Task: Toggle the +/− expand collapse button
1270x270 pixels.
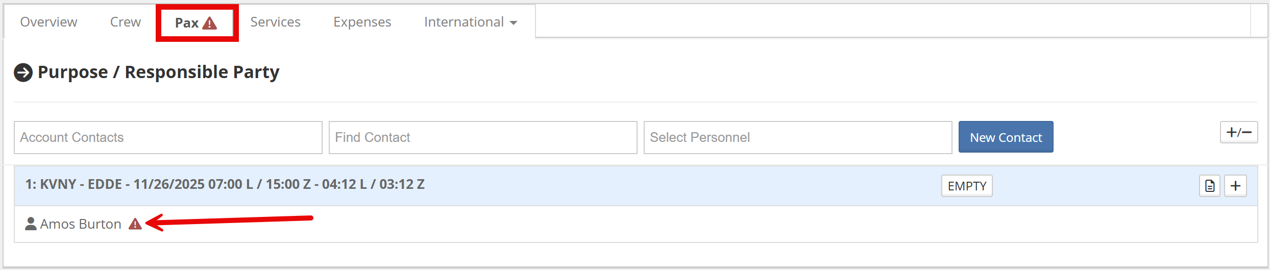Action: pyautogui.click(x=1238, y=133)
